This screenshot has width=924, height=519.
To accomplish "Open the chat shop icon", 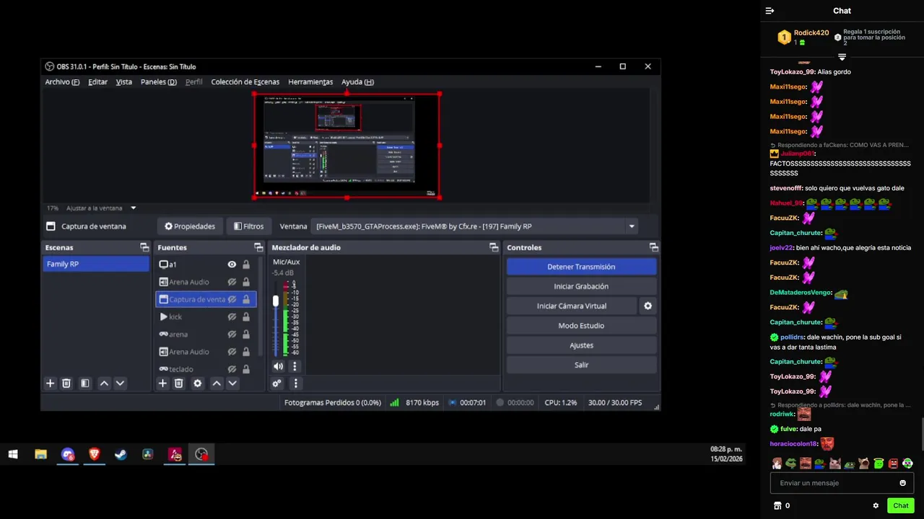I will 777,505.
